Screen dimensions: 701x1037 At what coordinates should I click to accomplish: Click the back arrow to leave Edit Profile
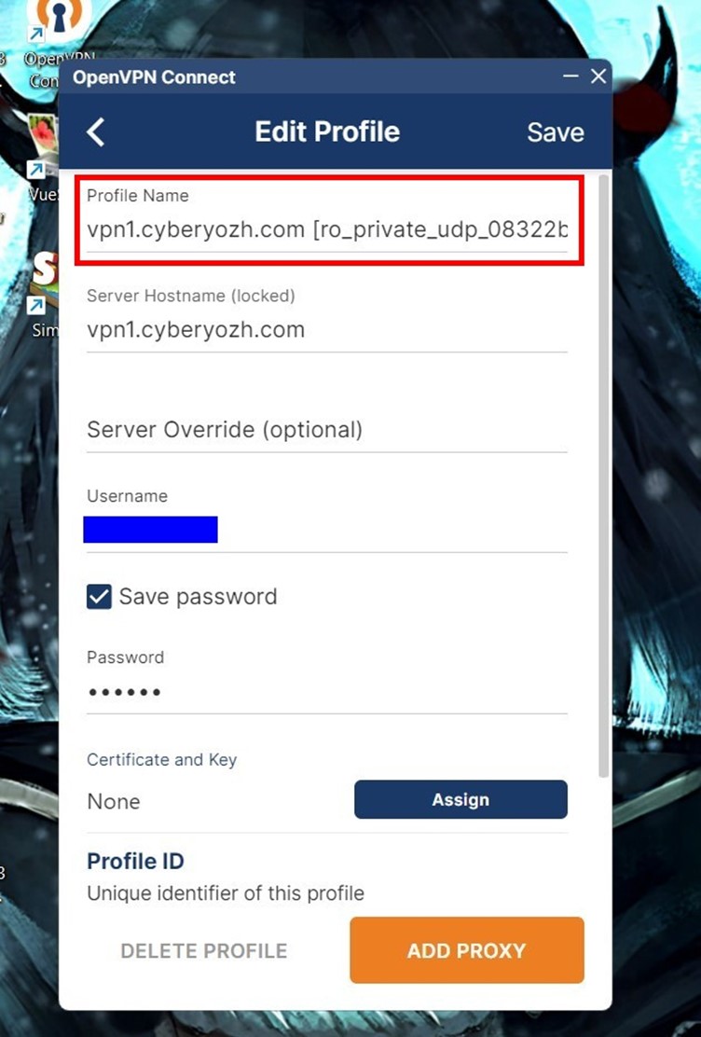[x=96, y=131]
